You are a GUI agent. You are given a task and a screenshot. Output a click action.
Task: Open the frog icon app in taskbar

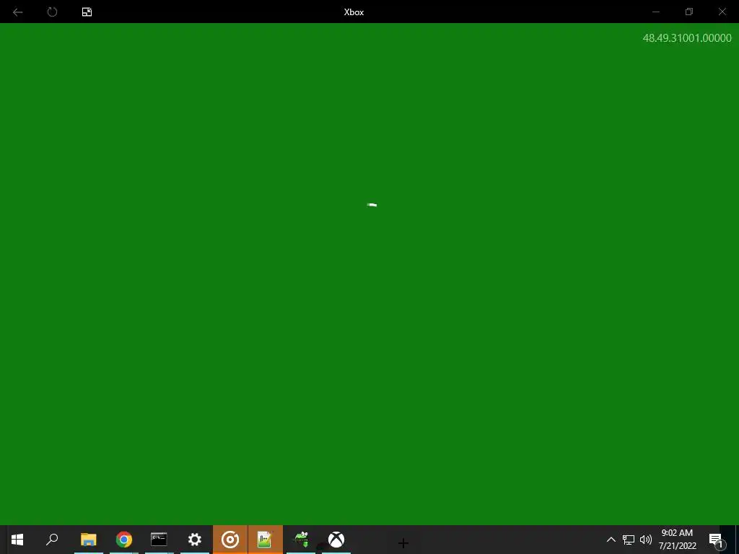(x=301, y=540)
